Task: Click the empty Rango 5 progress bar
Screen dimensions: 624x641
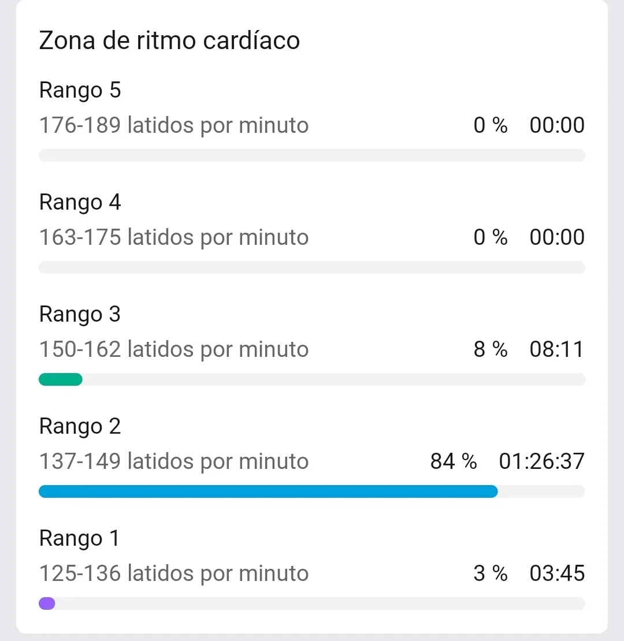Action: (x=312, y=155)
